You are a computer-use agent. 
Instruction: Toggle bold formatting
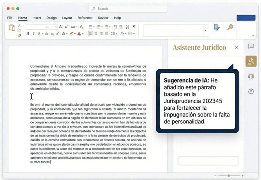pyautogui.click(x=28, y=34)
